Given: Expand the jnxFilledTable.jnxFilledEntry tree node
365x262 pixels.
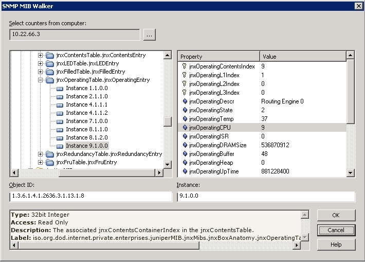Looking at the screenshot, I should click(x=41, y=72).
